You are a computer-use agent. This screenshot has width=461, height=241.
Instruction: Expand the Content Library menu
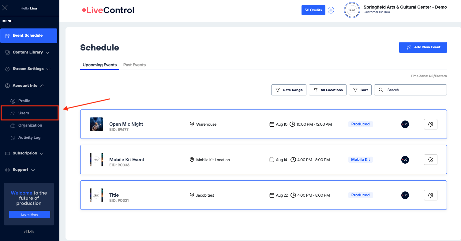click(28, 52)
